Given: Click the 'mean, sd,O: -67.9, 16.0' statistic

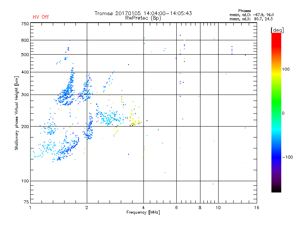Looking at the screenshot, I should pyautogui.click(x=251, y=15).
